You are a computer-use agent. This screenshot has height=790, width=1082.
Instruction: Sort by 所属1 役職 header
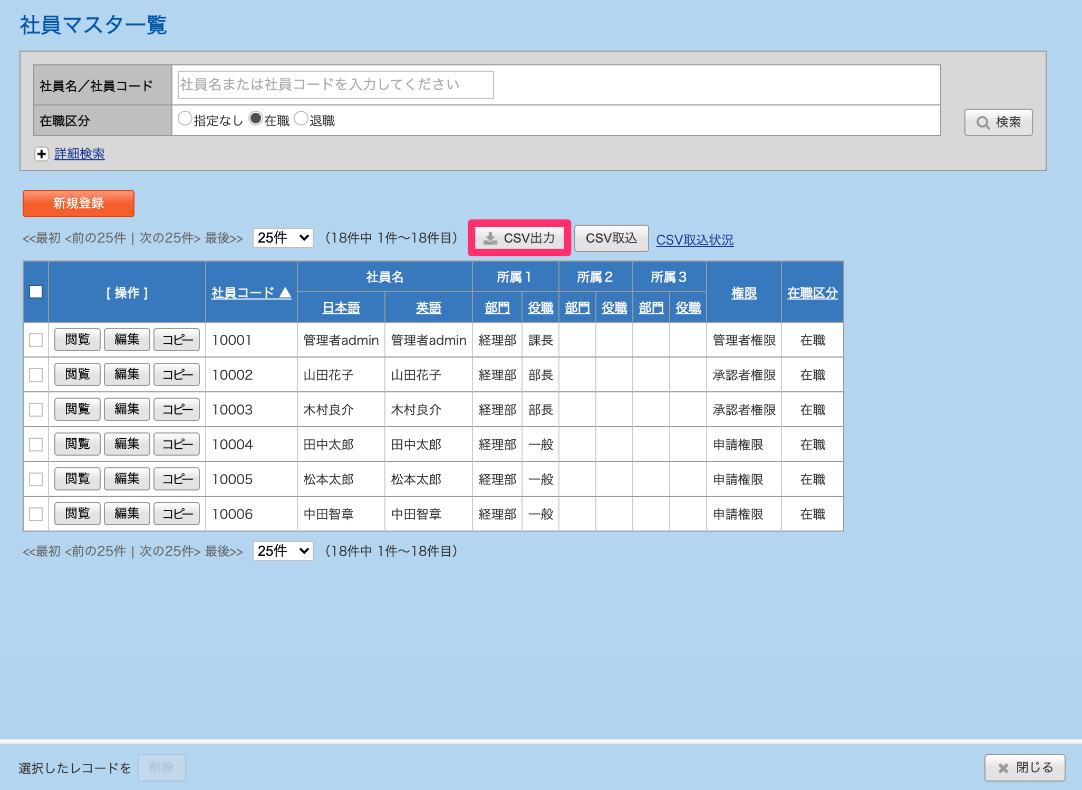(540, 308)
